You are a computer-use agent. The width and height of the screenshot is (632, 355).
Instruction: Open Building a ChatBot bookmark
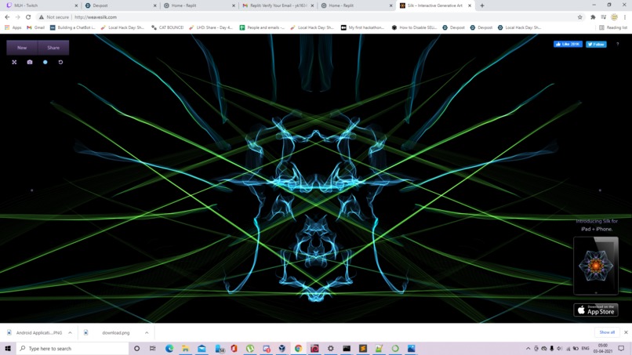pyautogui.click(x=73, y=27)
